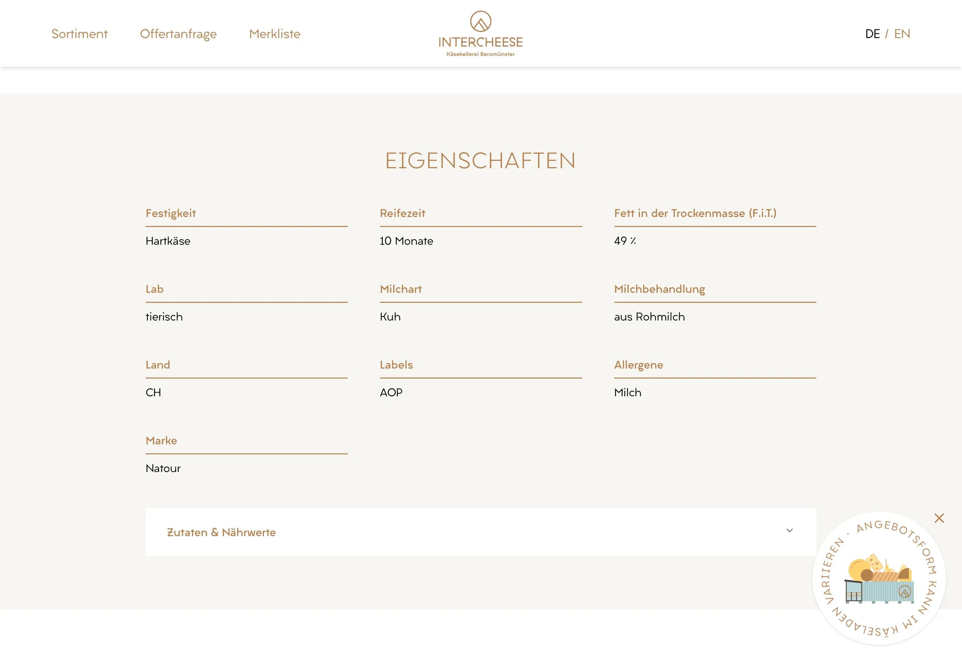Click the Intercheese logo

pyautogui.click(x=481, y=34)
